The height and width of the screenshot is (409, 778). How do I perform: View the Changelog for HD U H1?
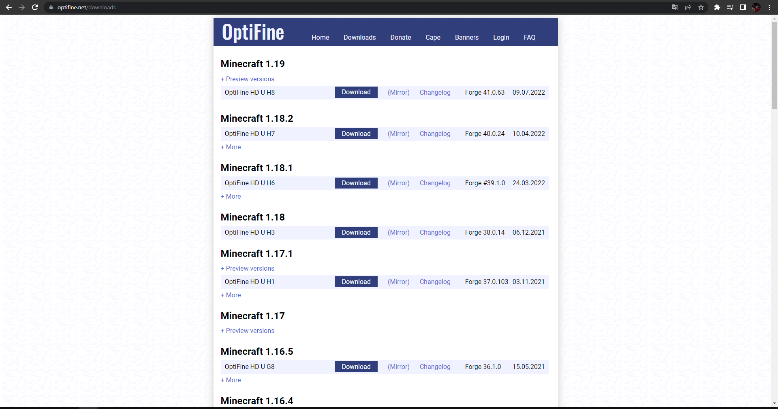435,282
